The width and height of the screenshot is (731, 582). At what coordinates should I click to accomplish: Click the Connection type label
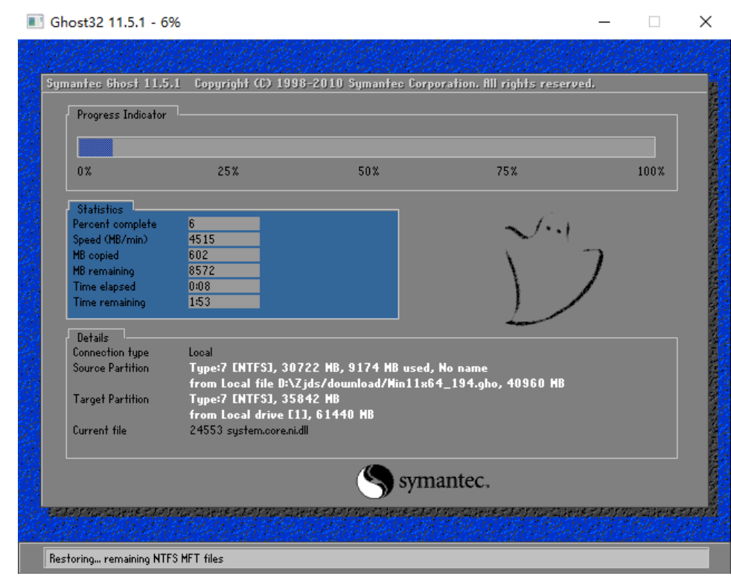(111, 352)
